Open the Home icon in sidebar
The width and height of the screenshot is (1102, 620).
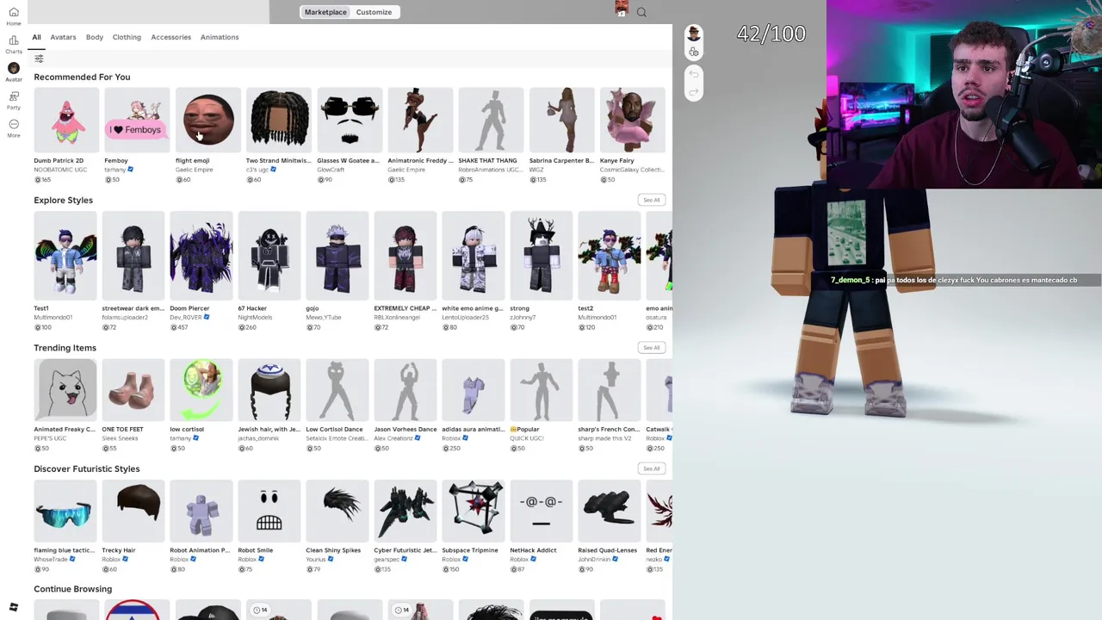[14, 15]
